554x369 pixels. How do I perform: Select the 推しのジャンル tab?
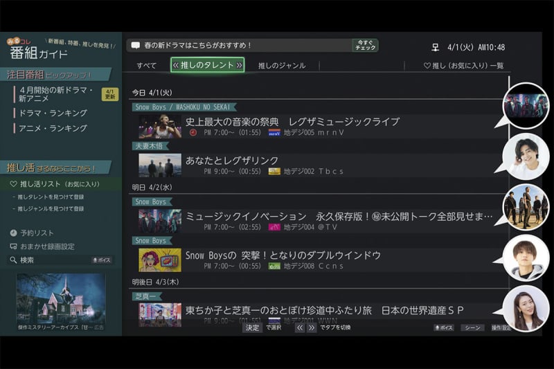[281, 66]
